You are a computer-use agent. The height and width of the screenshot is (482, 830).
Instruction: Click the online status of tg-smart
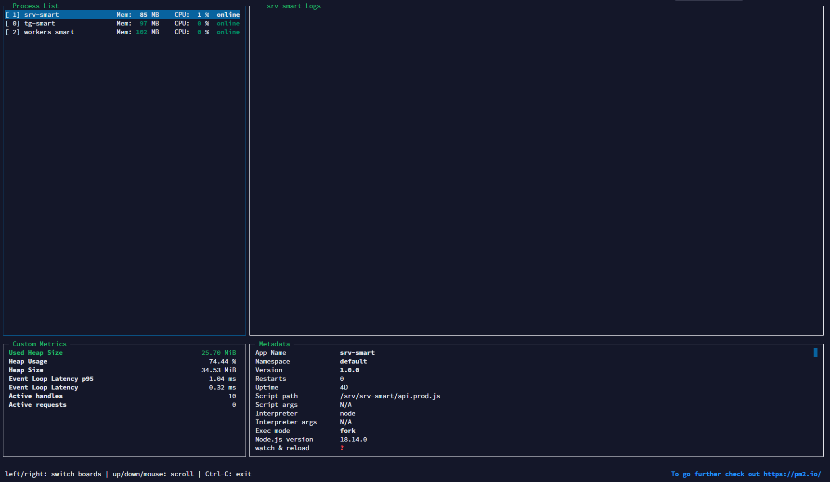click(228, 24)
